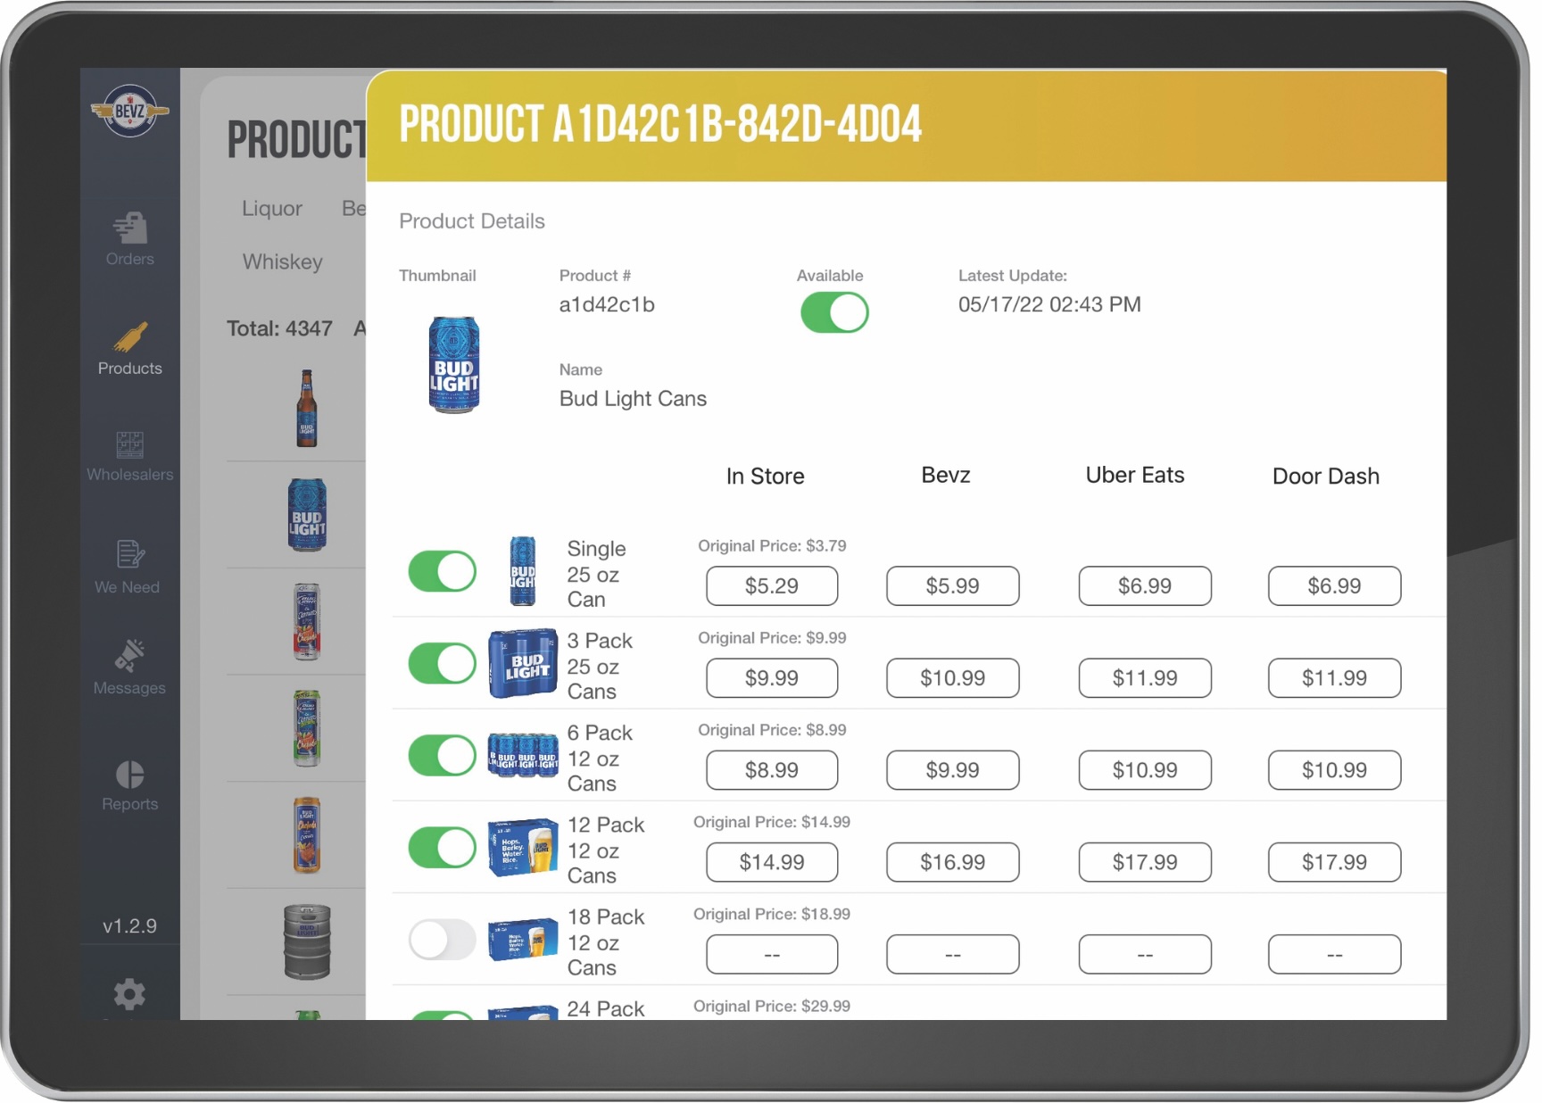This screenshot has height=1103, width=1542.
Task: Switch to the Liquor category tab
Action: tap(271, 208)
